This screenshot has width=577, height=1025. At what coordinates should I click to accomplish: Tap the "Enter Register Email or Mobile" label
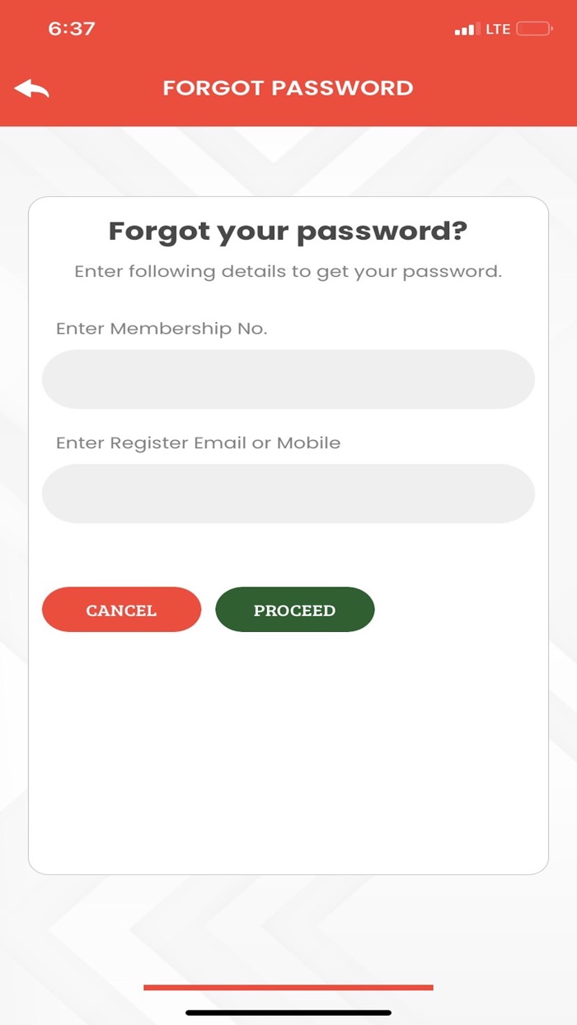198,442
